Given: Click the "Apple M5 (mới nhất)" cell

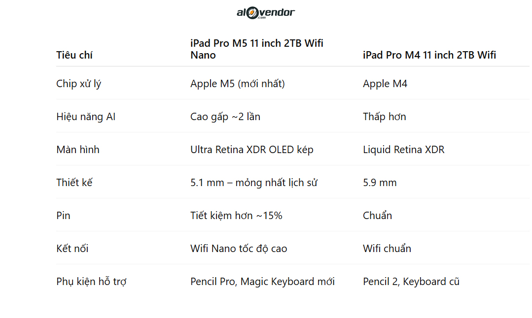Looking at the screenshot, I should pyautogui.click(x=238, y=84).
